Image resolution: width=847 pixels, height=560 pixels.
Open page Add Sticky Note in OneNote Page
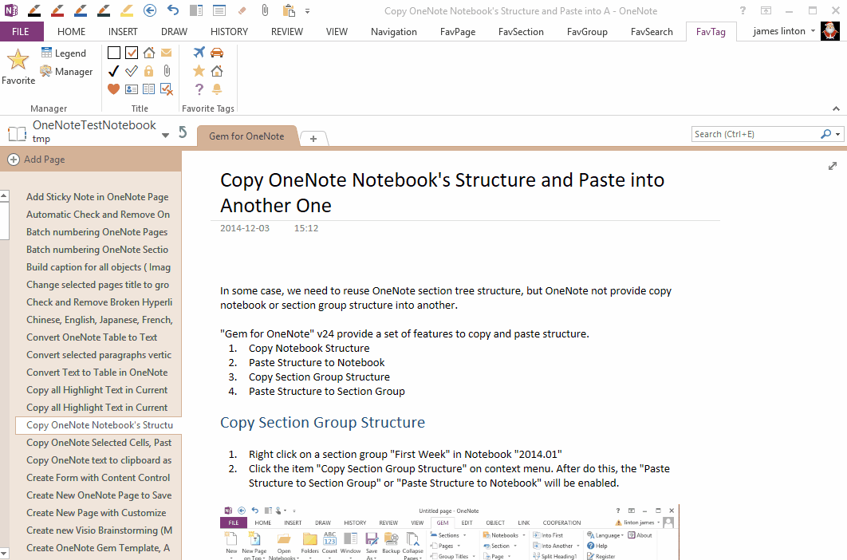coord(97,197)
